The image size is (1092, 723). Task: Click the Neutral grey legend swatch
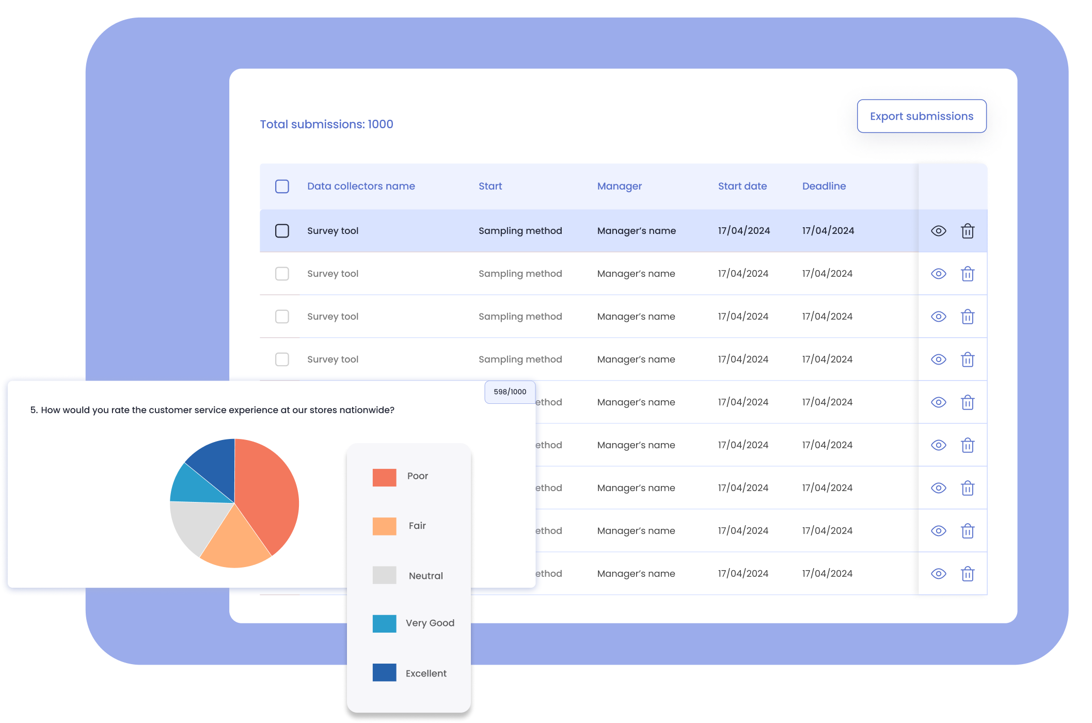[x=384, y=575]
